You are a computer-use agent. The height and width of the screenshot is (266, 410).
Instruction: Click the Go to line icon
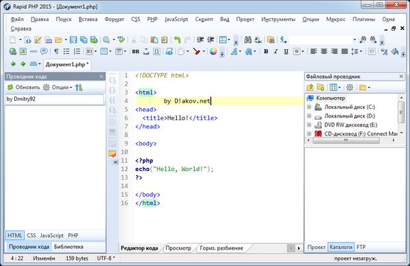pyautogui.click(x=283, y=40)
